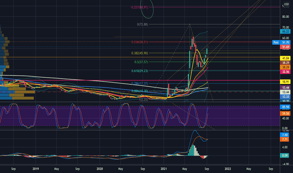Click the 2021 label on time axis
The height and width of the screenshot is (173, 293).
(163, 169)
